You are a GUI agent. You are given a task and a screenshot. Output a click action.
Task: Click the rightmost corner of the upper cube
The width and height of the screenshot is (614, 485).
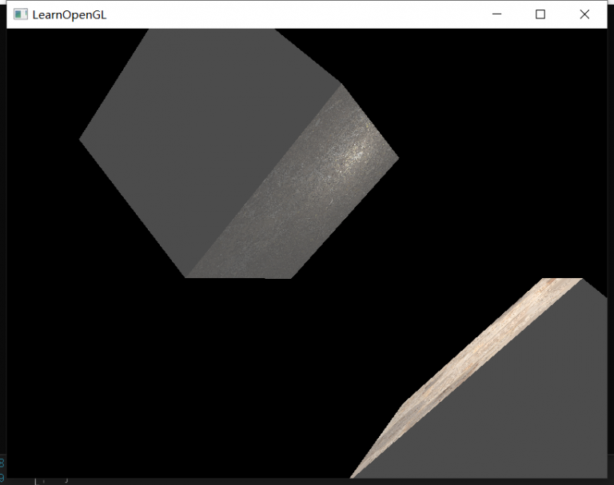397,157
